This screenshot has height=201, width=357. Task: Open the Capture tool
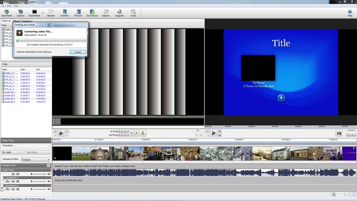point(20,13)
